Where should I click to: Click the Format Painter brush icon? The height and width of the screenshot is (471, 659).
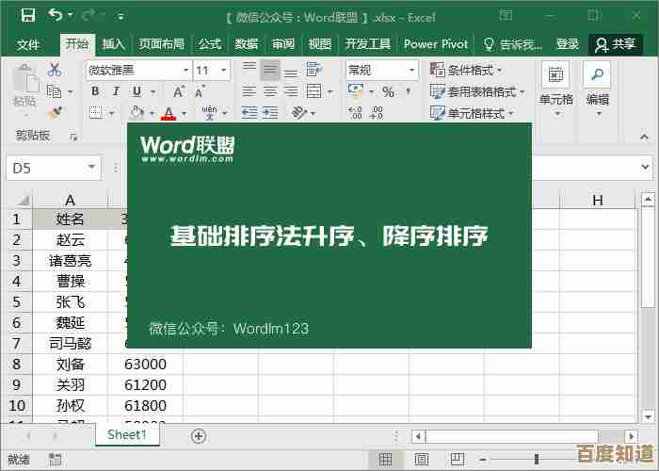tap(55, 112)
